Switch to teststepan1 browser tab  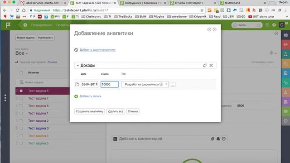[x=243, y=3]
